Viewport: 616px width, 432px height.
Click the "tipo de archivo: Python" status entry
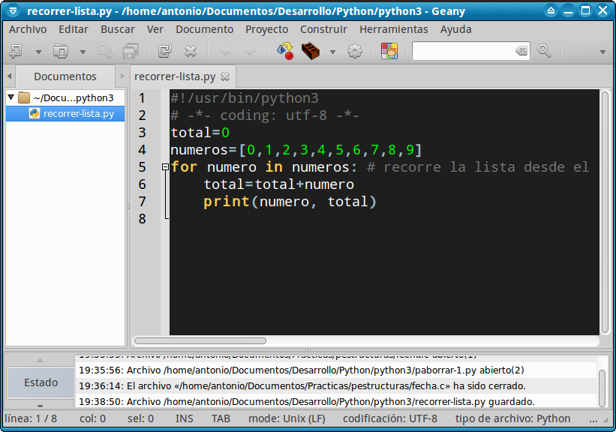pos(512,419)
